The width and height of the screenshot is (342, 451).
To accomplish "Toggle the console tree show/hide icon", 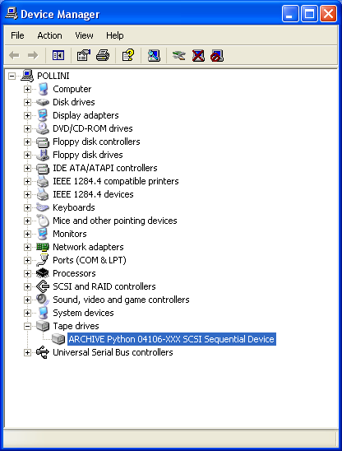I will [58, 55].
